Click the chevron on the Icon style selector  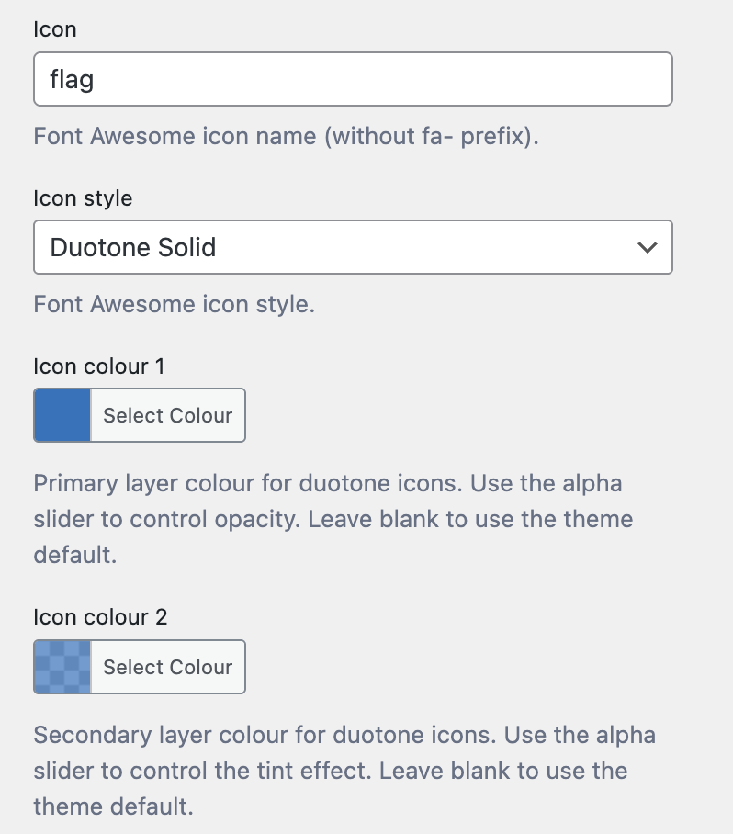(x=646, y=247)
